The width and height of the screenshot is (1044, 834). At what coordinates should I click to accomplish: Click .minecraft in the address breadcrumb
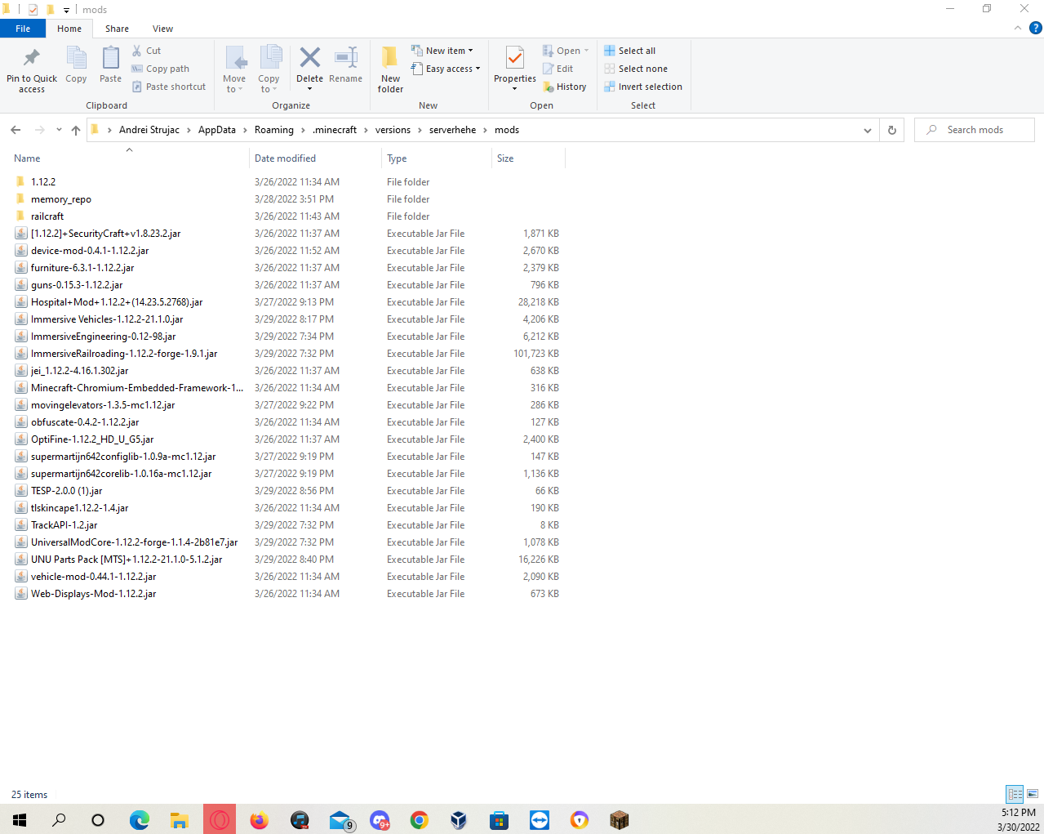click(x=335, y=130)
